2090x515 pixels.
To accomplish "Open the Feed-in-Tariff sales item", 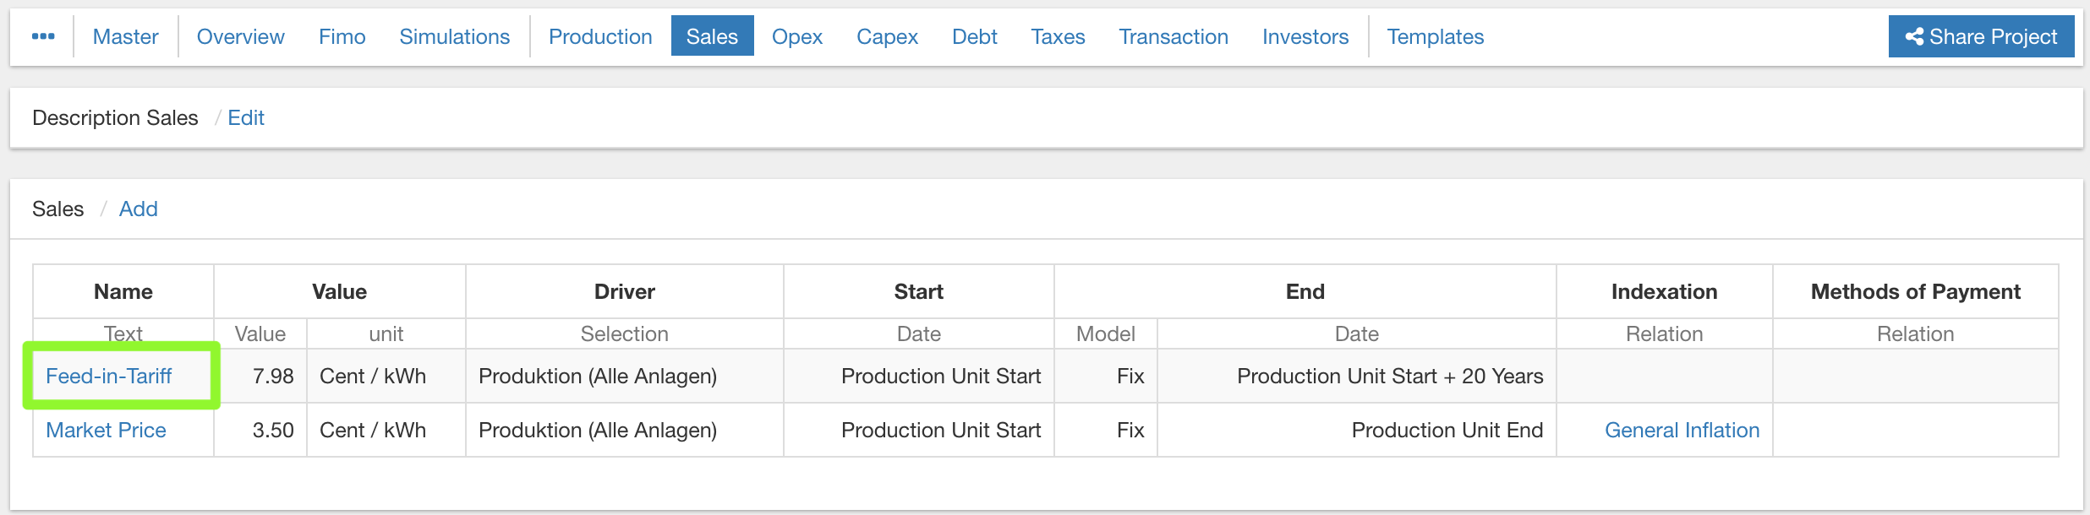I will pyautogui.click(x=108, y=376).
